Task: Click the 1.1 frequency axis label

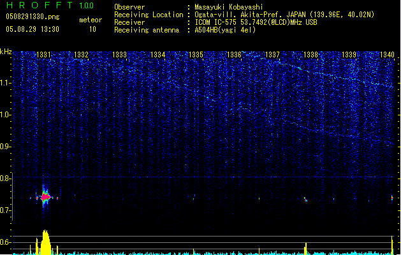Action: [x=6, y=82]
